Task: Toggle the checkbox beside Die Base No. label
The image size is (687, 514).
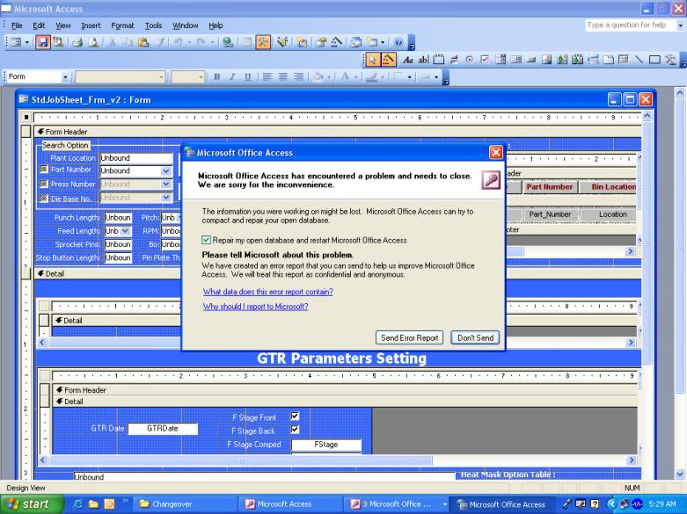Action: [43, 198]
